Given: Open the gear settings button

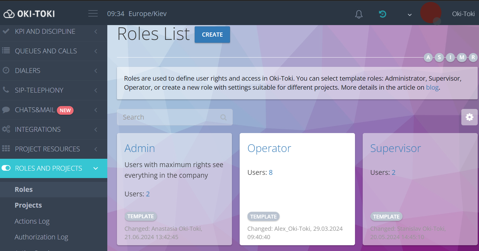Looking at the screenshot, I should [x=469, y=117].
